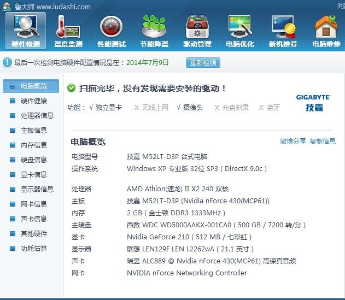Open the 温度监测 thermometer icon
Image resolution: width=345 pixels, height=300 pixels.
68,31
